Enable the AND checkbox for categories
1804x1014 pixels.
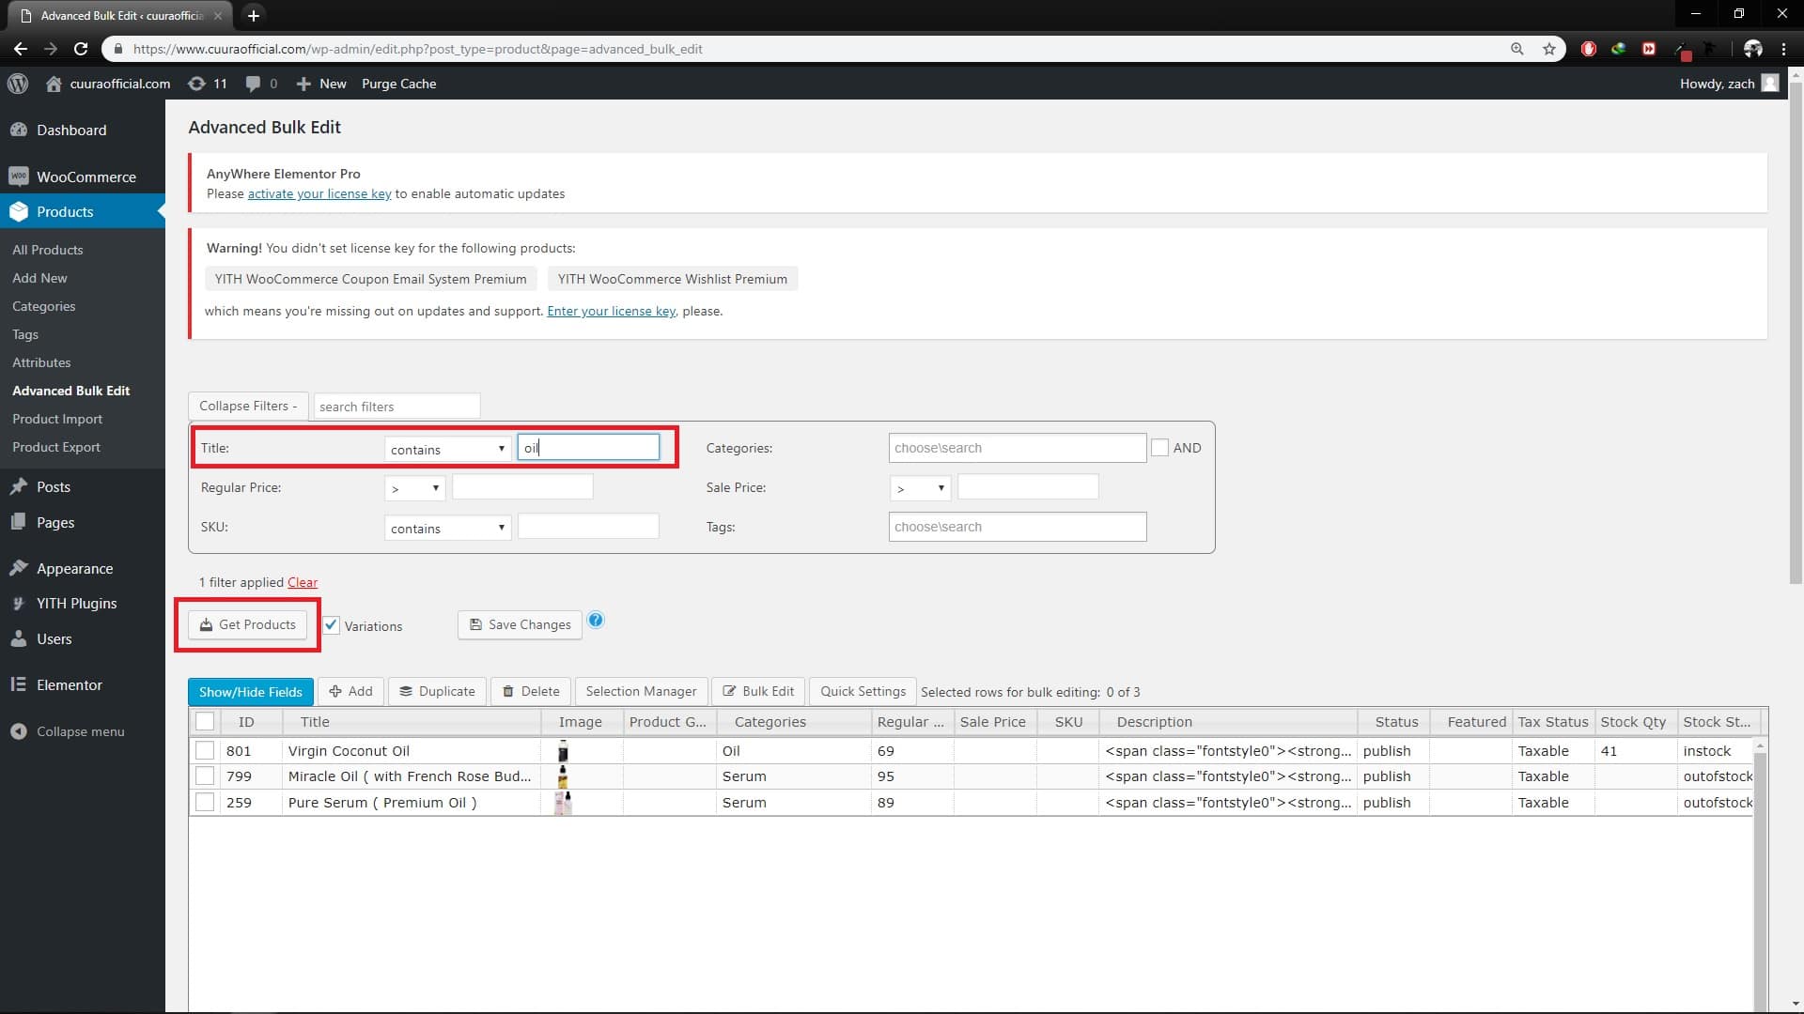(x=1160, y=448)
